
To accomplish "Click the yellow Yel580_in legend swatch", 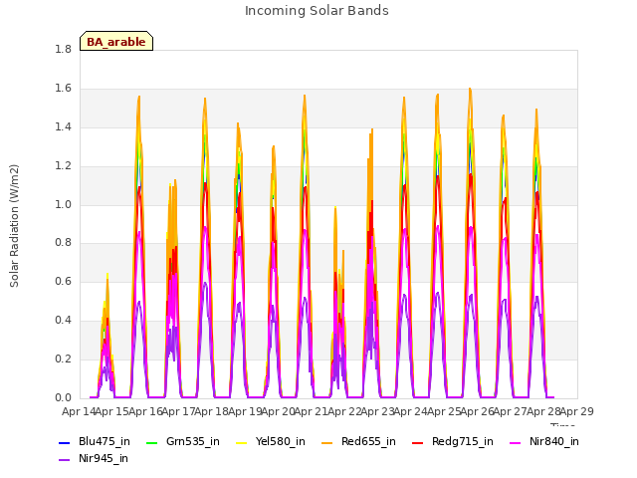I will coord(241,442).
